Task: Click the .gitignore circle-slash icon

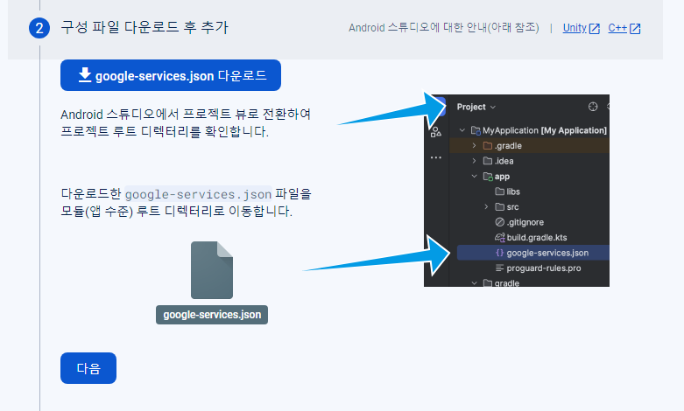Action: pos(500,222)
